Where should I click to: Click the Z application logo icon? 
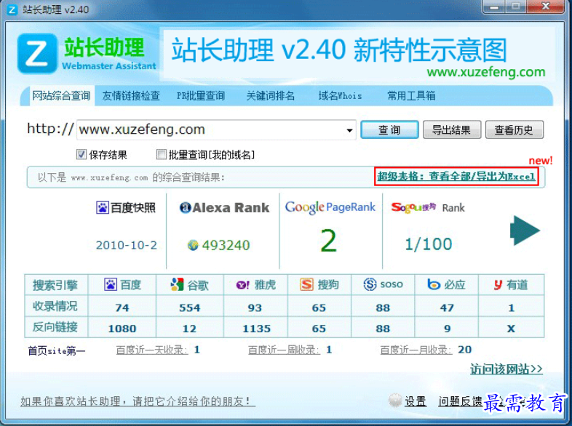tap(37, 53)
